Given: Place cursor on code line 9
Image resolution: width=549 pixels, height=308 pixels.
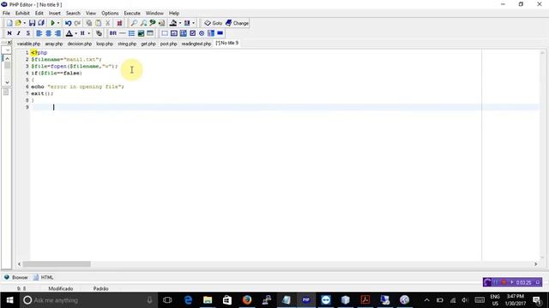Looking at the screenshot, I should 284,107.
